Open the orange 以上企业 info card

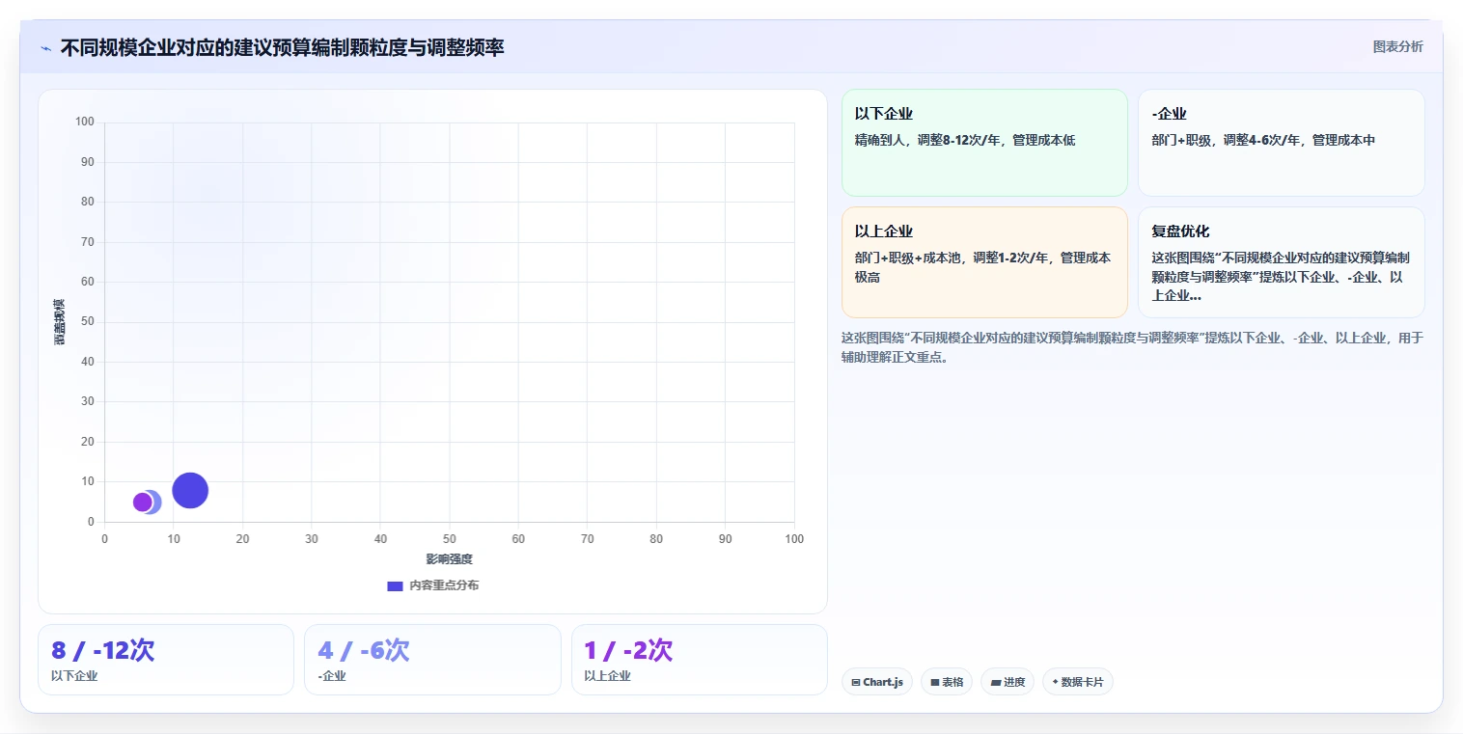984,262
